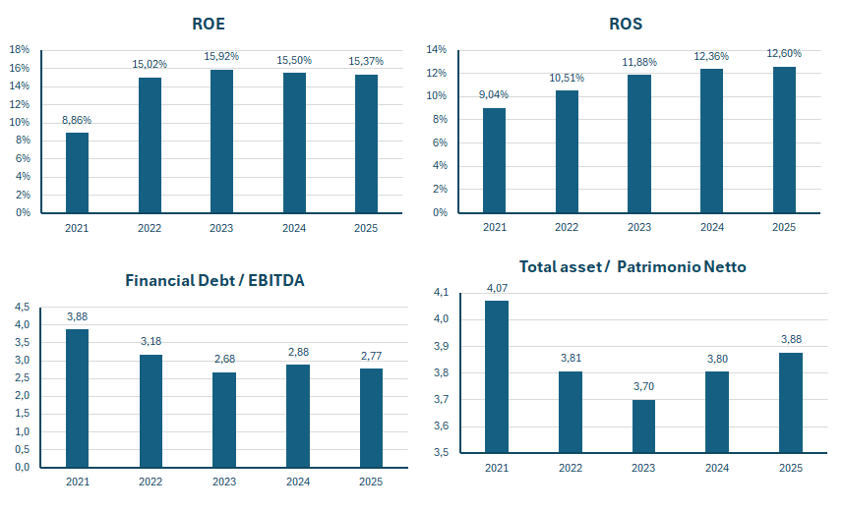Click the 3,5 axis value in Total asset chart
843x511 pixels.
tap(441, 452)
